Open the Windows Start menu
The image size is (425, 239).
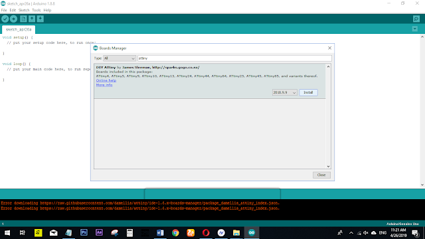pyautogui.click(x=7, y=233)
